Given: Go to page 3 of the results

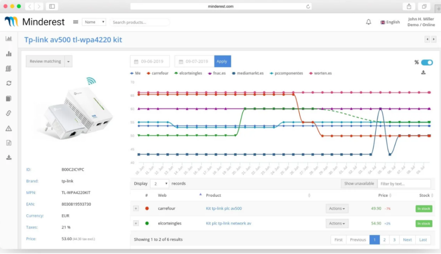Looking at the screenshot, I should pyautogui.click(x=394, y=240).
